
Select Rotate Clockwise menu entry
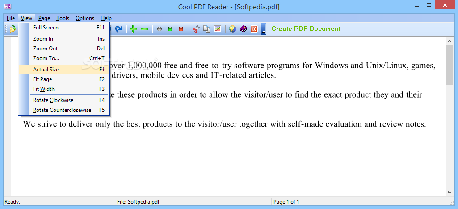coord(64,100)
